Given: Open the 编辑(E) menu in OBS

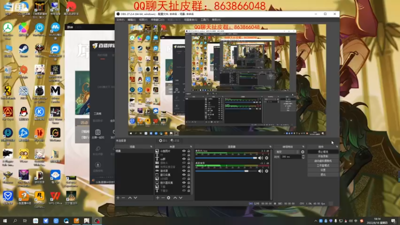Looking at the screenshot, I should click(x=131, y=19).
